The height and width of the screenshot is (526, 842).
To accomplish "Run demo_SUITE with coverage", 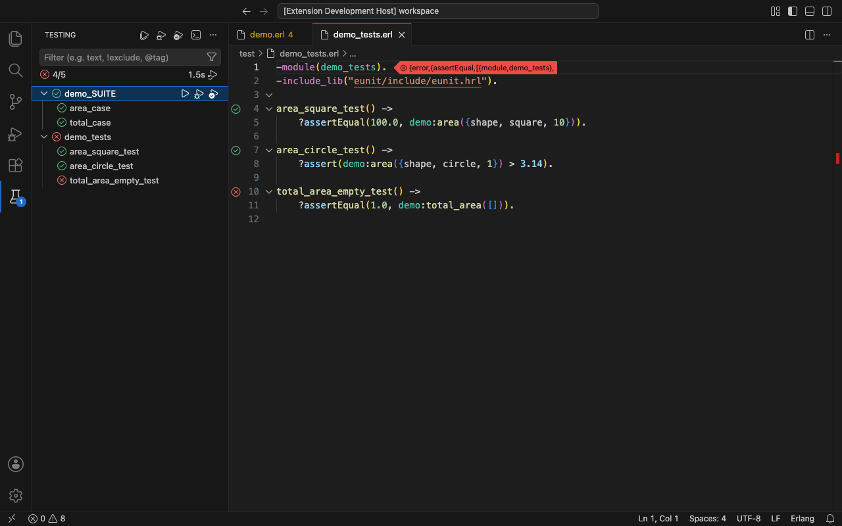I will coord(213,94).
